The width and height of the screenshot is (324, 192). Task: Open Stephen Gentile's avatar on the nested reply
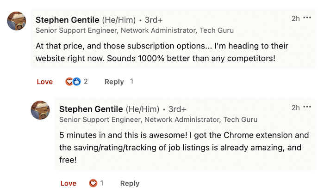pyautogui.click(x=40, y=110)
